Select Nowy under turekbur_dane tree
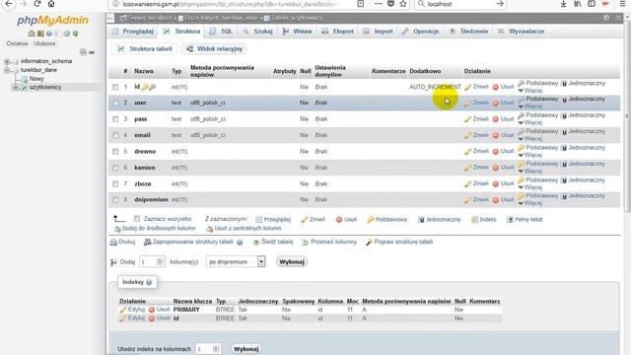631x355 pixels. (36, 79)
